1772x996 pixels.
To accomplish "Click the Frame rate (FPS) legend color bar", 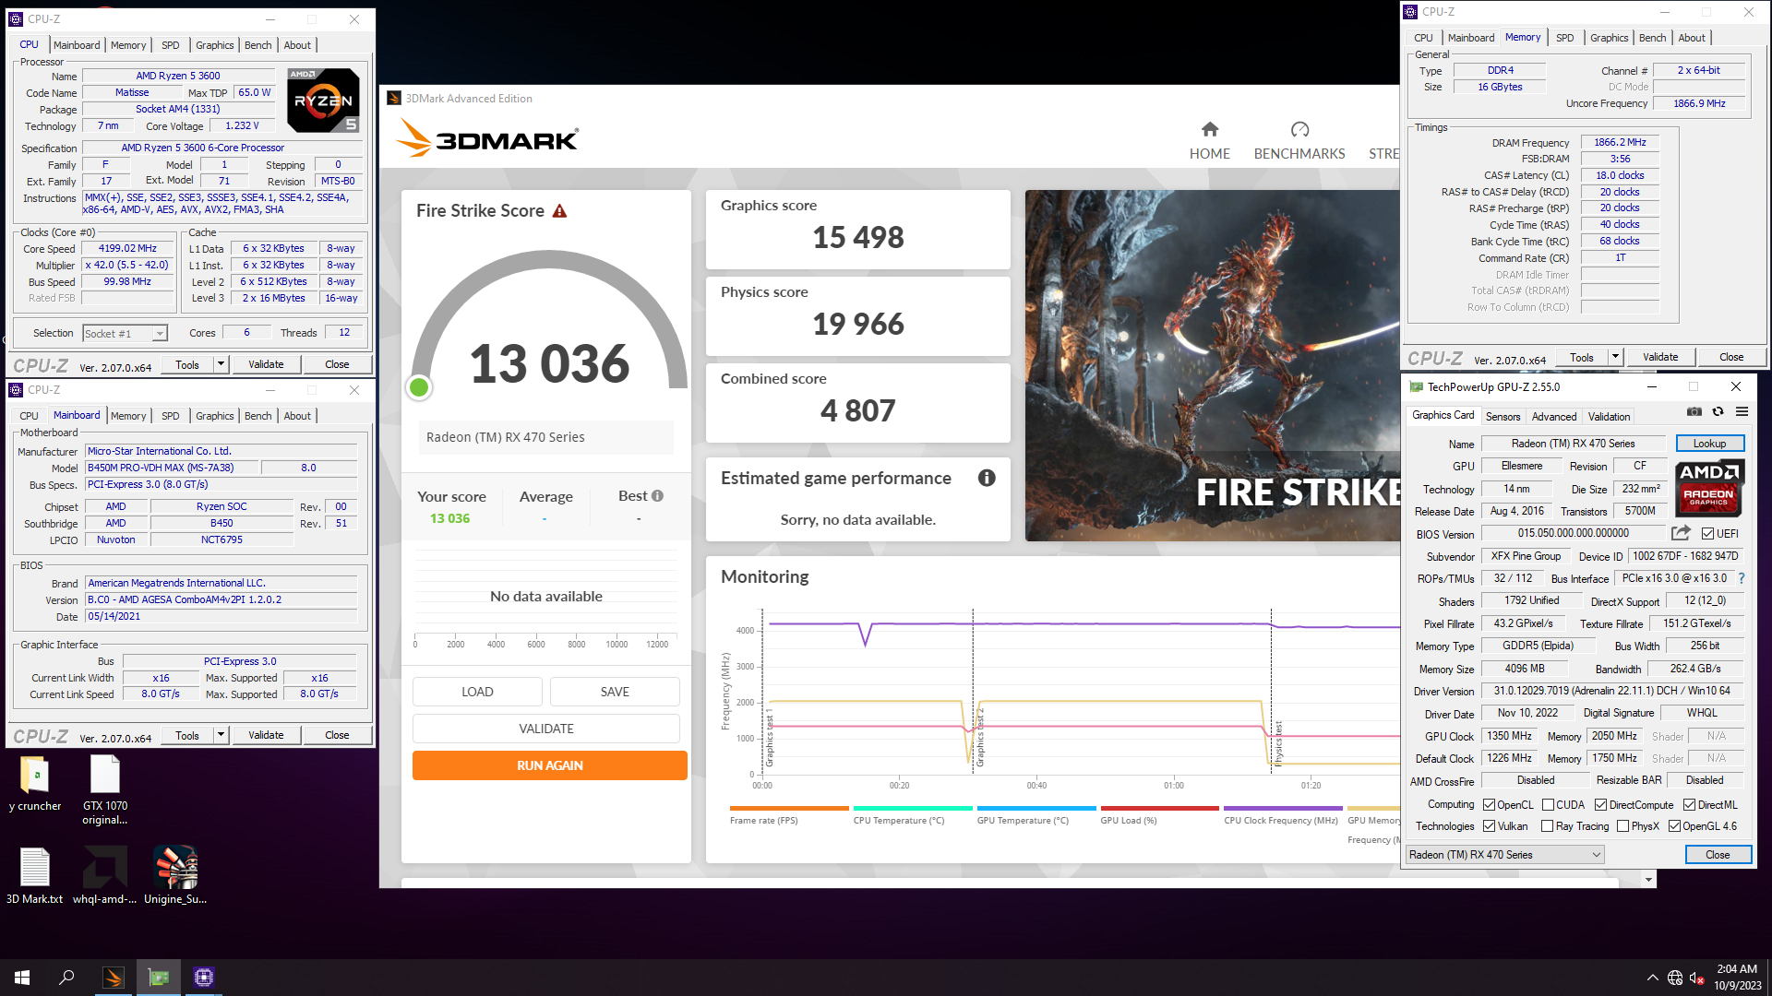I will (x=789, y=808).
